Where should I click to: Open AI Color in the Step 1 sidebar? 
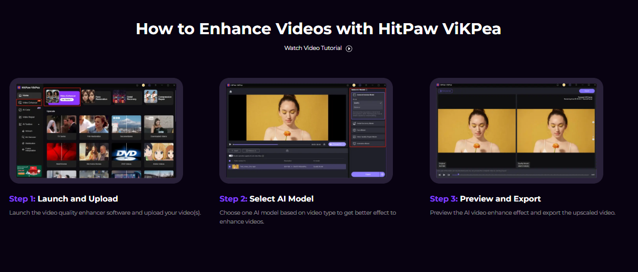click(26, 110)
